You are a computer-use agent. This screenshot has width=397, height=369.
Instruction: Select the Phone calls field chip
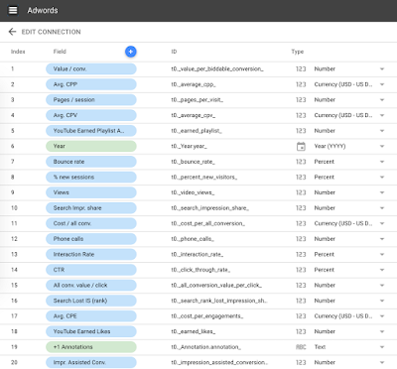pyautogui.click(x=91, y=239)
